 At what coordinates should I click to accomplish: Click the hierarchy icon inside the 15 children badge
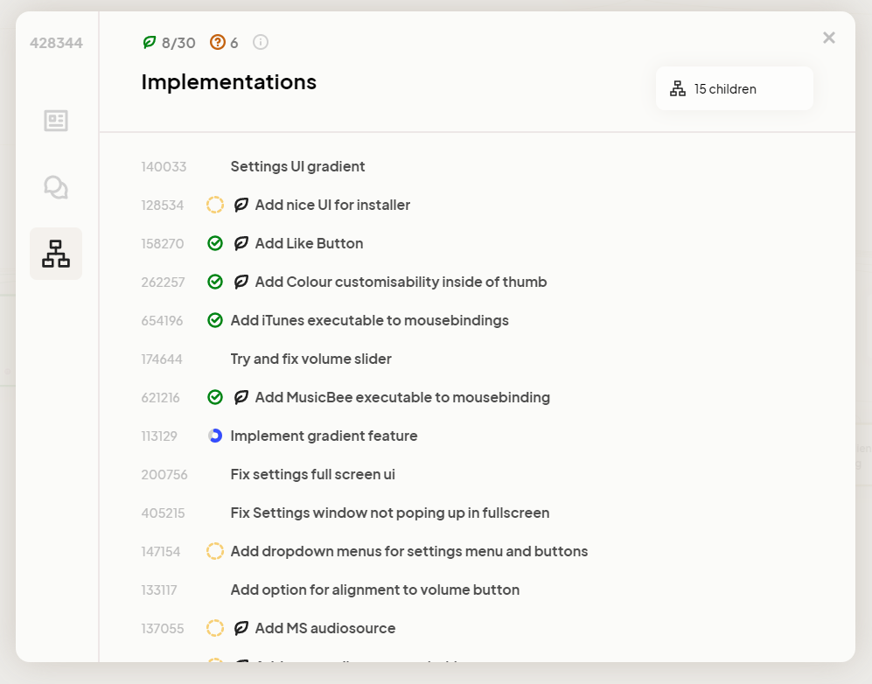coord(678,87)
